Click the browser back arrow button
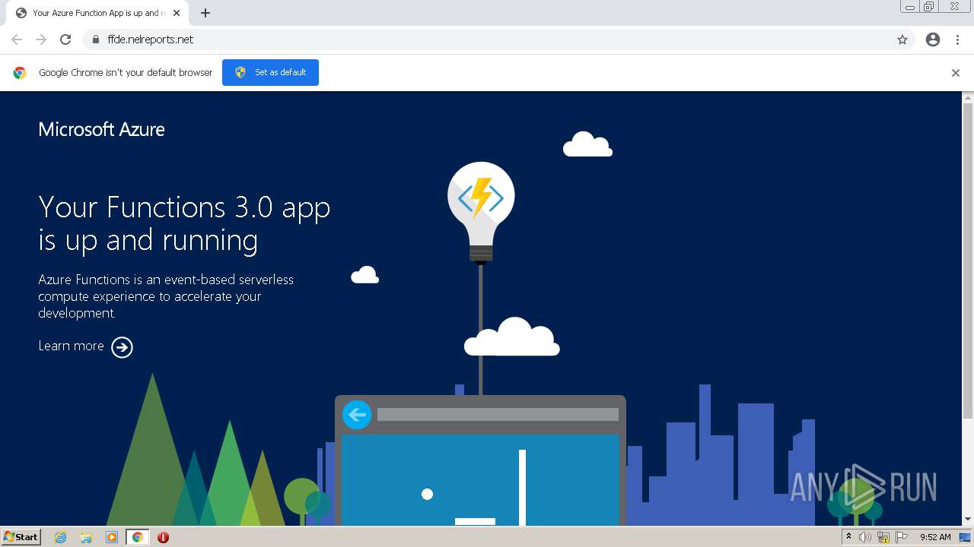974x547 pixels. pos(17,40)
